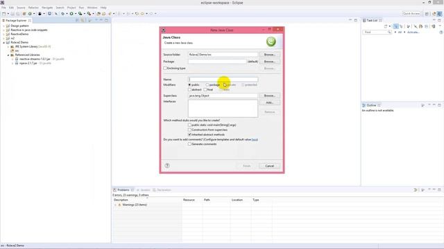Check the final modifier checkbox
The height and width of the screenshot is (249, 444).
(x=205, y=89)
